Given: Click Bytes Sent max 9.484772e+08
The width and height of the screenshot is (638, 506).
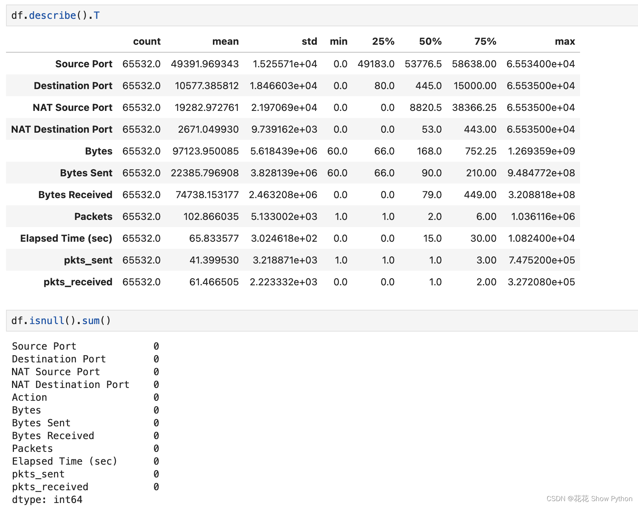Looking at the screenshot, I should [541, 173].
